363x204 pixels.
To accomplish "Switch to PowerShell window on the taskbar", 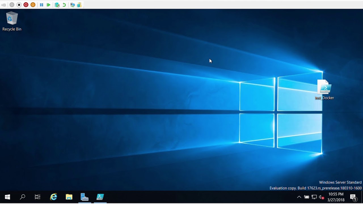I will tap(100, 197).
